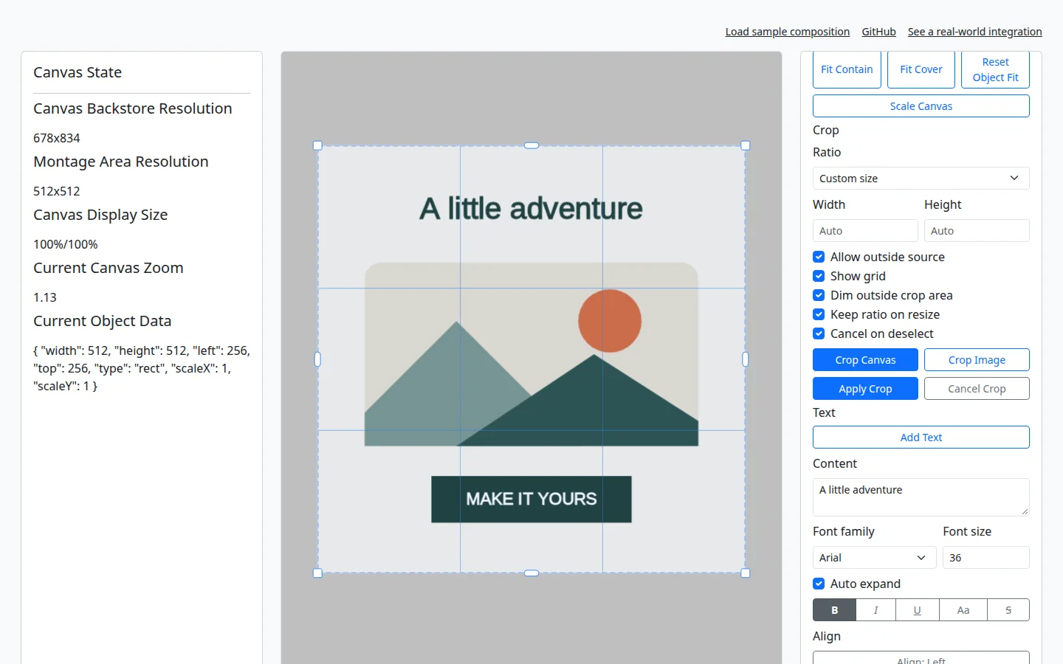Toggle Cancel on deselect checkbox
The image size is (1063, 664).
(819, 333)
